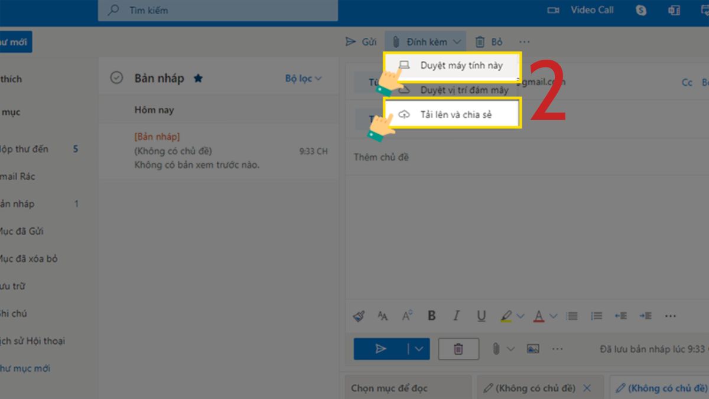Mark the Bản nháp folder as favorite star
The height and width of the screenshot is (399, 709).
pyautogui.click(x=198, y=78)
